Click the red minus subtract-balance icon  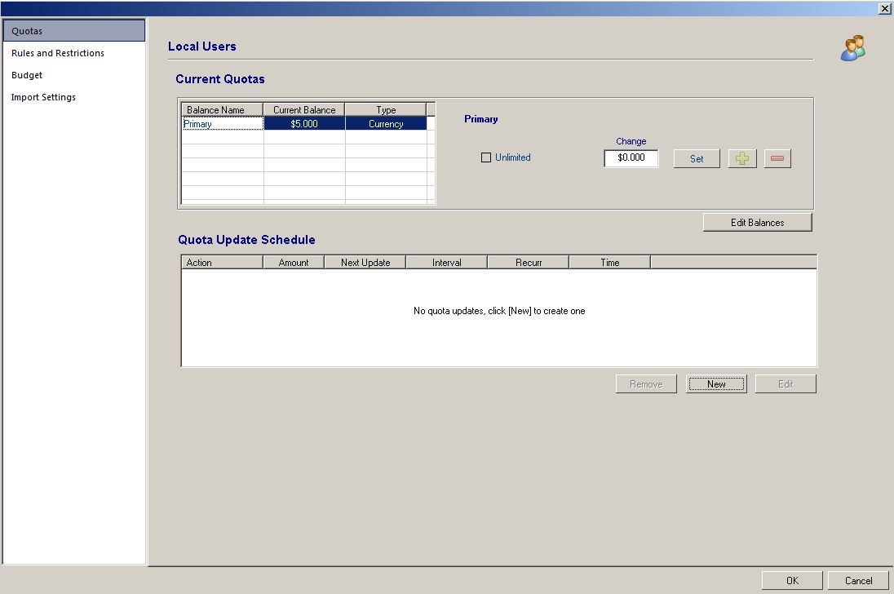click(777, 158)
